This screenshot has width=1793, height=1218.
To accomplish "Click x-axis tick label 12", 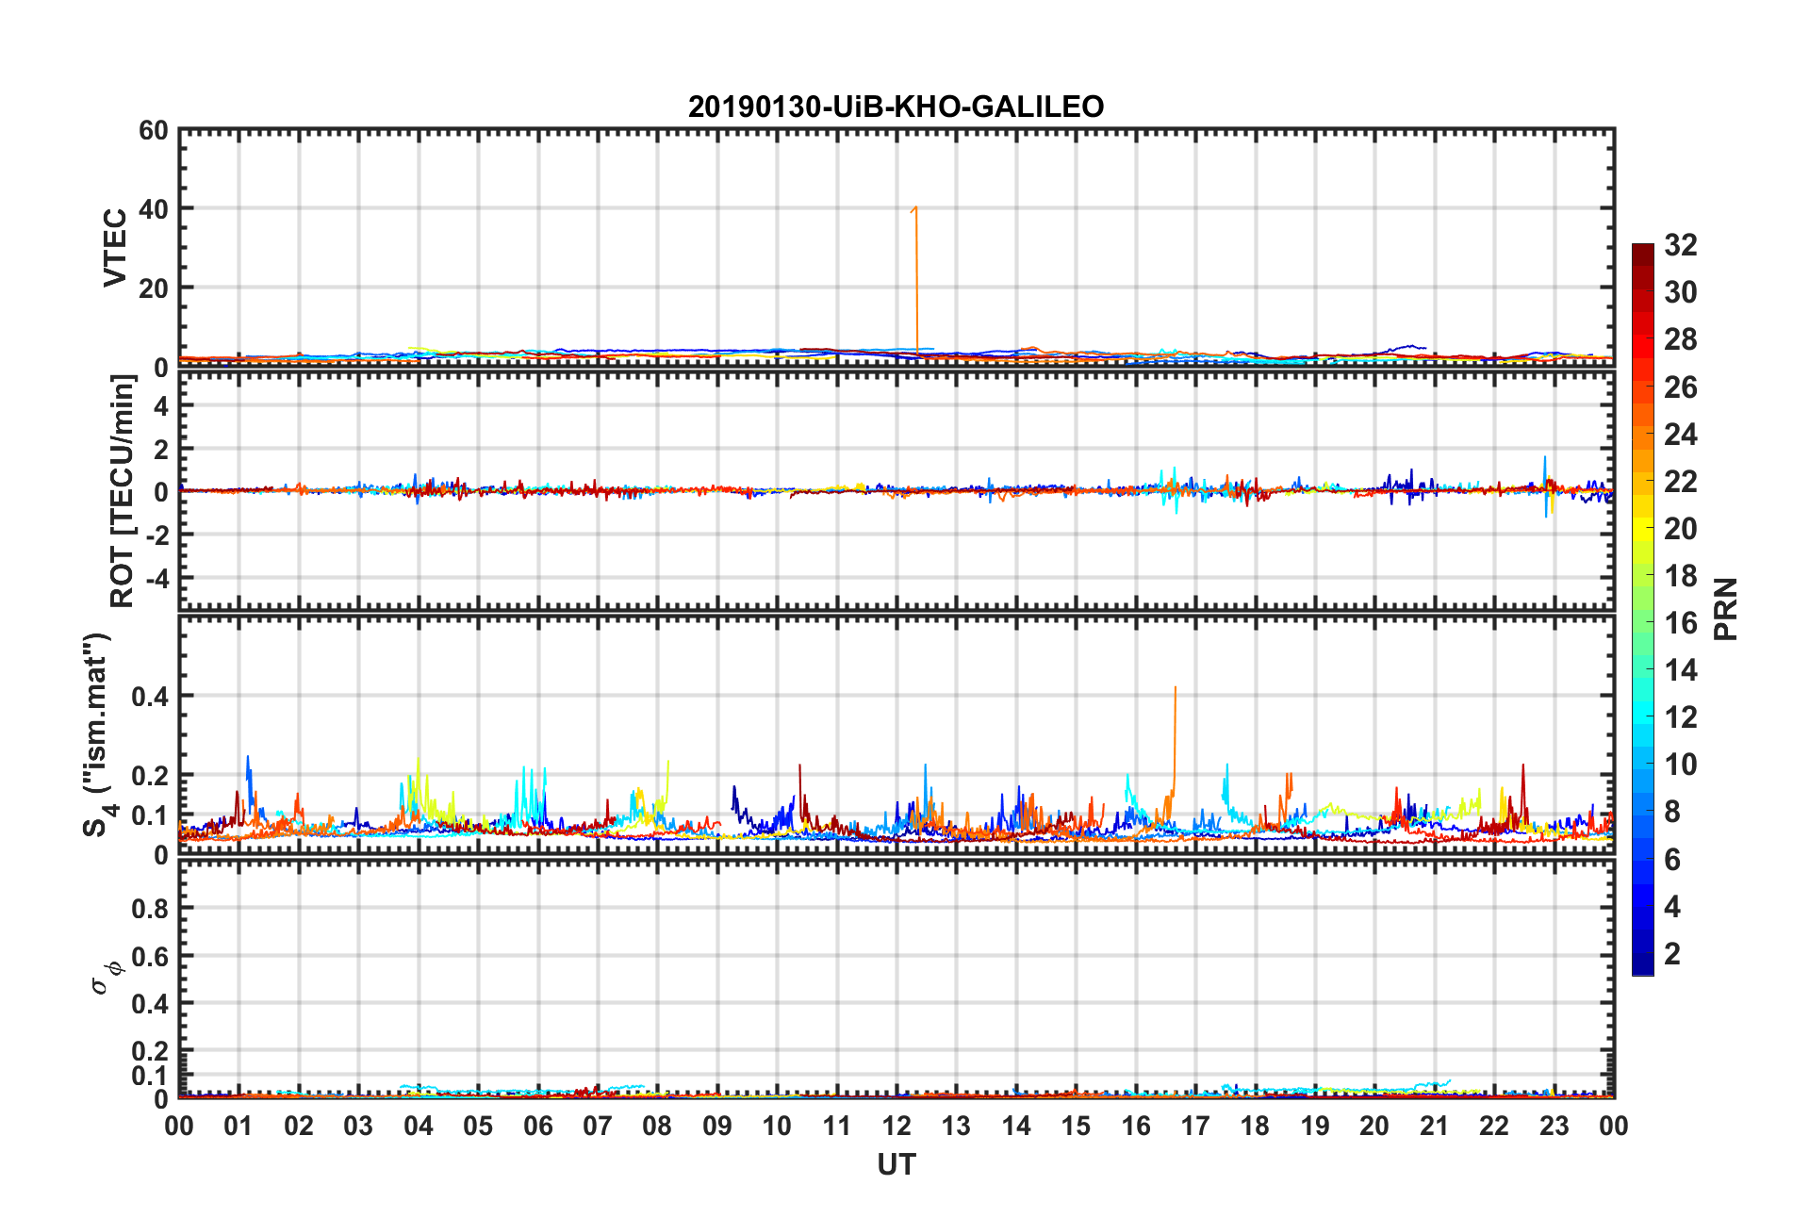I will (896, 1127).
